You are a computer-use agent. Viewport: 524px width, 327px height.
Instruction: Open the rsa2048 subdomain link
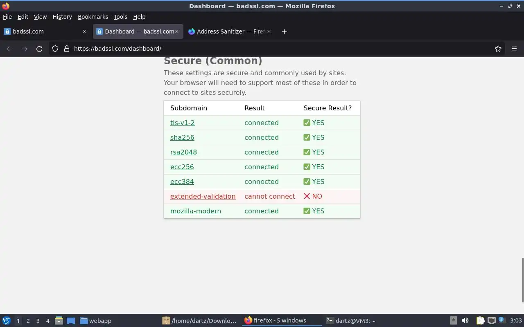tap(183, 152)
